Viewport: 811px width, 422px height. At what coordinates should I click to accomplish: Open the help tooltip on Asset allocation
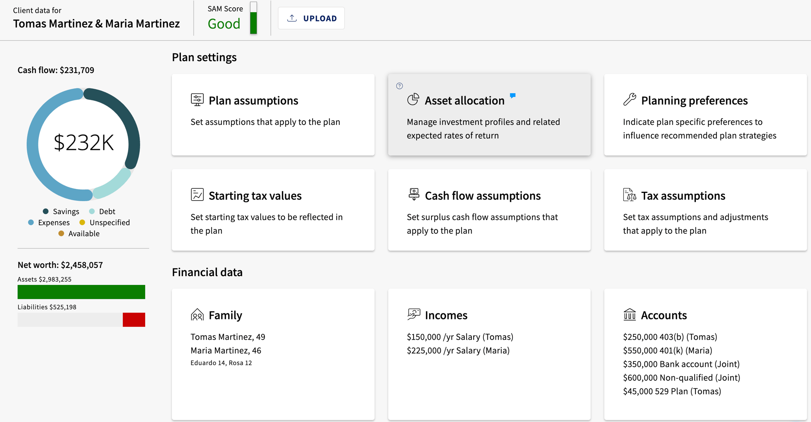(399, 86)
